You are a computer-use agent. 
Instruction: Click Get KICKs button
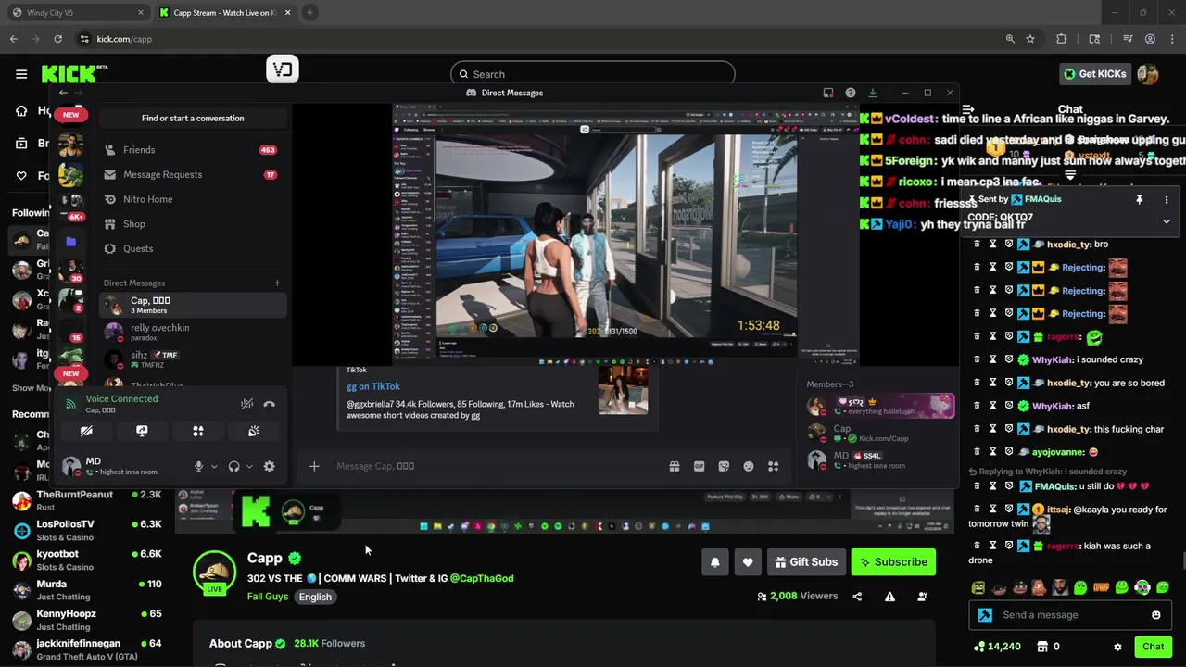tap(1094, 74)
